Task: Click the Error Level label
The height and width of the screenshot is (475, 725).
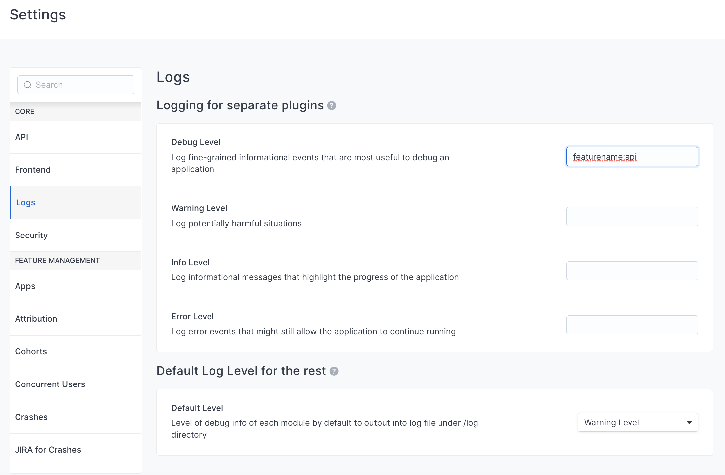Action: coord(192,317)
